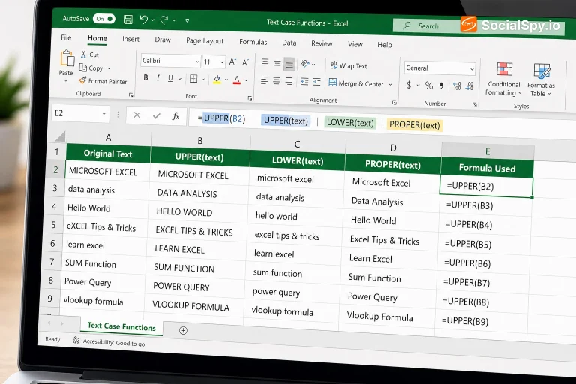Toggle the Bottom Align icon
The height and width of the screenshot is (384, 576).
[x=289, y=64]
